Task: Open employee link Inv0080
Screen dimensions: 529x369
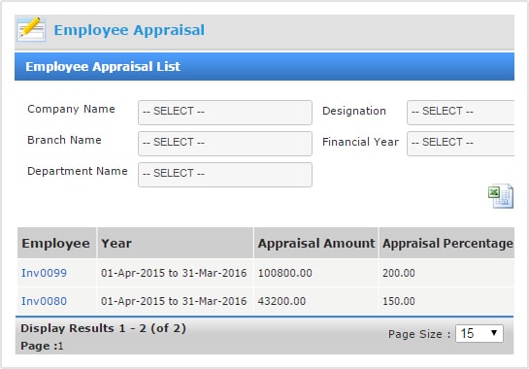Action: [44, 301]
